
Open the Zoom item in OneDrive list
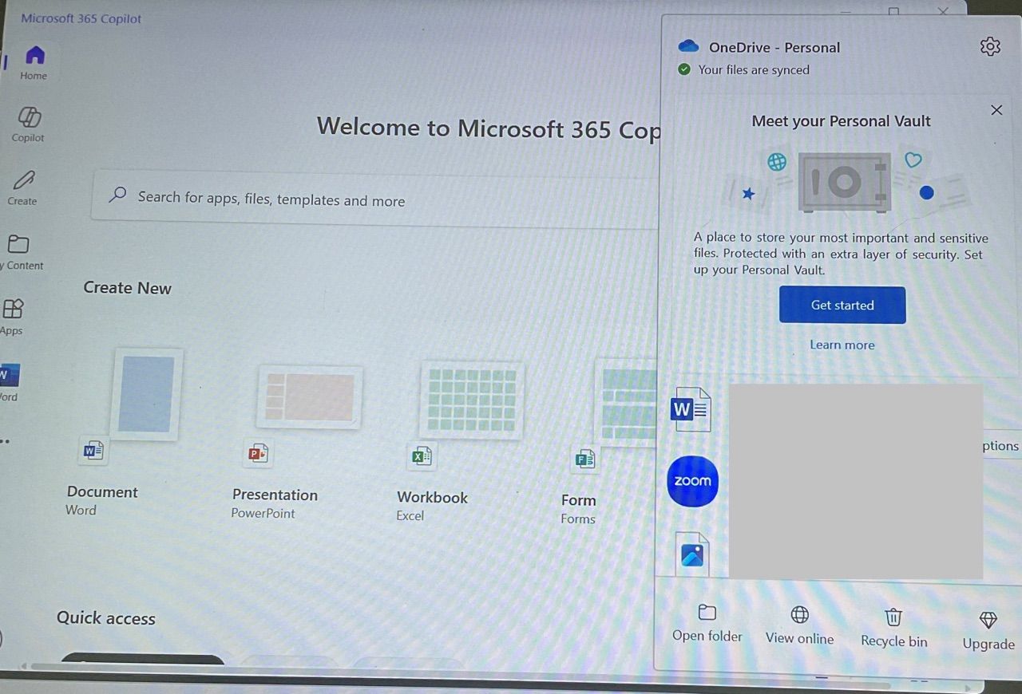tap(692, 481)
